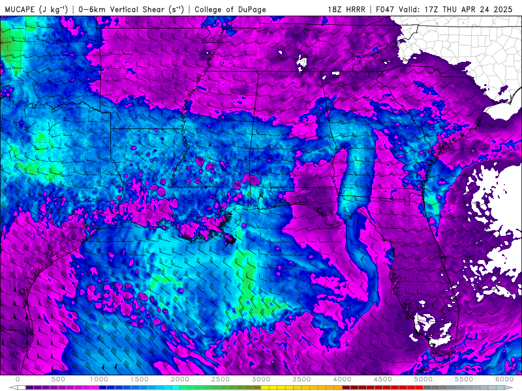This screenshot has width=522, height=391.
Task: Click the 500 tick label on color scale
Action: click(58, 379)
